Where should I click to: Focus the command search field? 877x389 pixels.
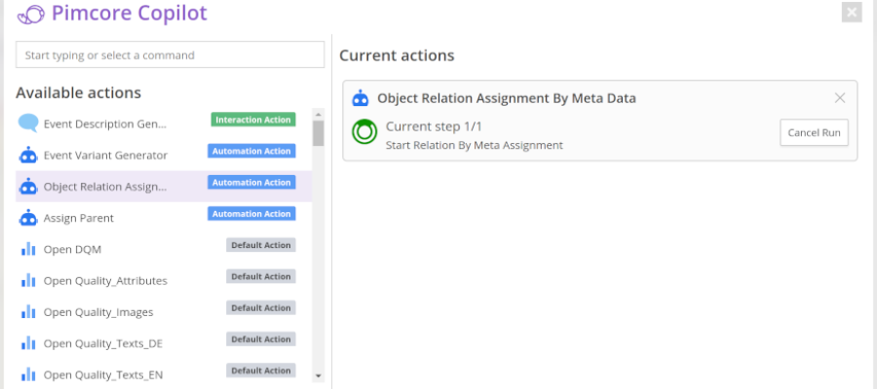[170, 54]
